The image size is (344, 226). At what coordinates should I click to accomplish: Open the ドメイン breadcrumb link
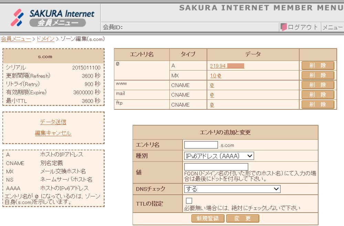(x=45, y=39)
